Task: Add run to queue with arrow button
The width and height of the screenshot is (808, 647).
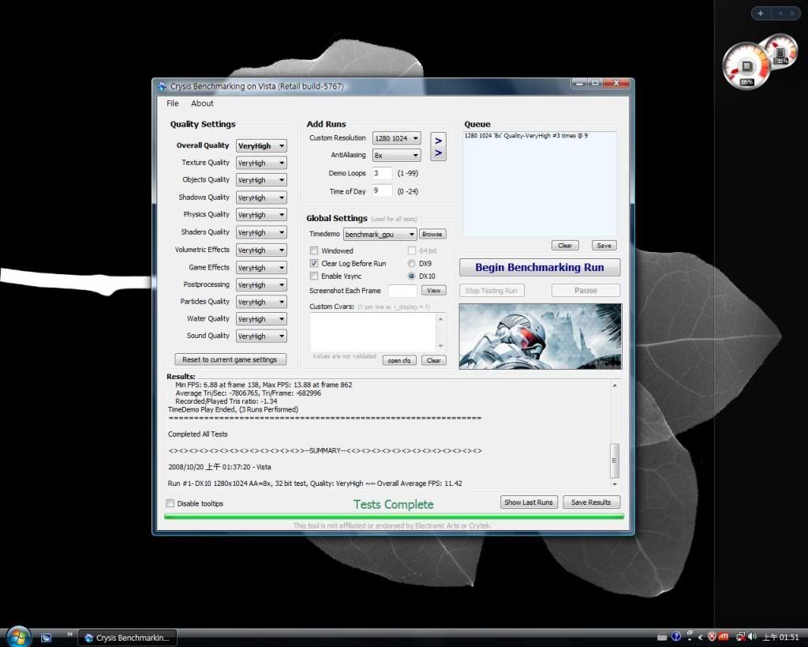Action: point(438,146)
